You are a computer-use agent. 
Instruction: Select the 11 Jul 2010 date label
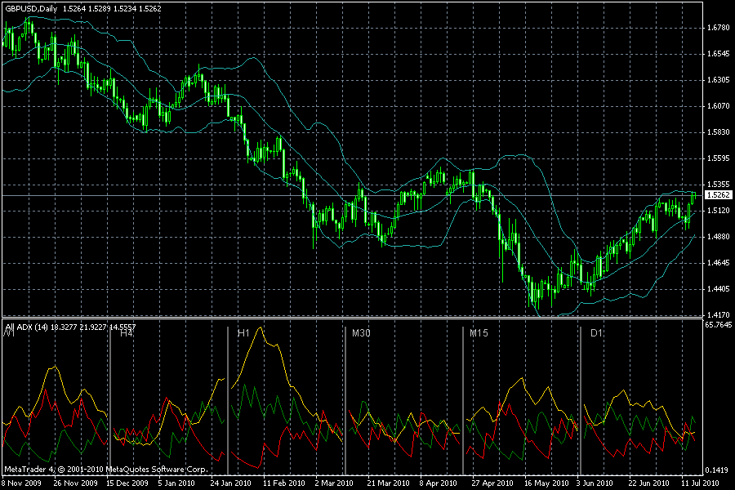pyautogui.click(x=700, y=483)
